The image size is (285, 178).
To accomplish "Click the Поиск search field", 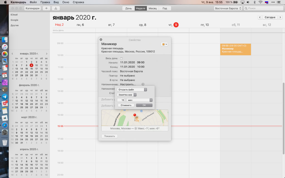I will 263,8.
